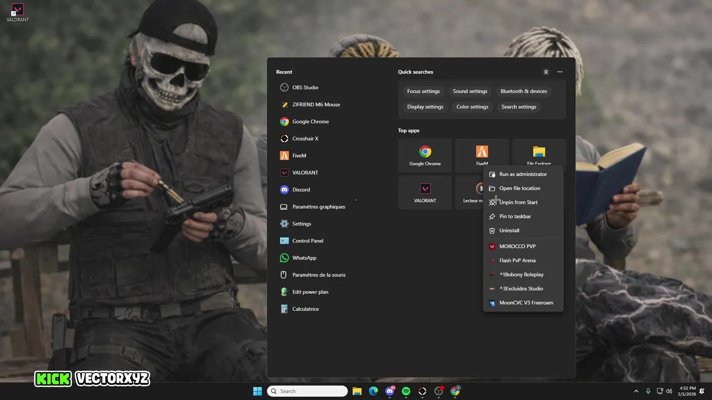Select Unpin from Start
Viewport: 712px width, 400px height.
(523, 202)
